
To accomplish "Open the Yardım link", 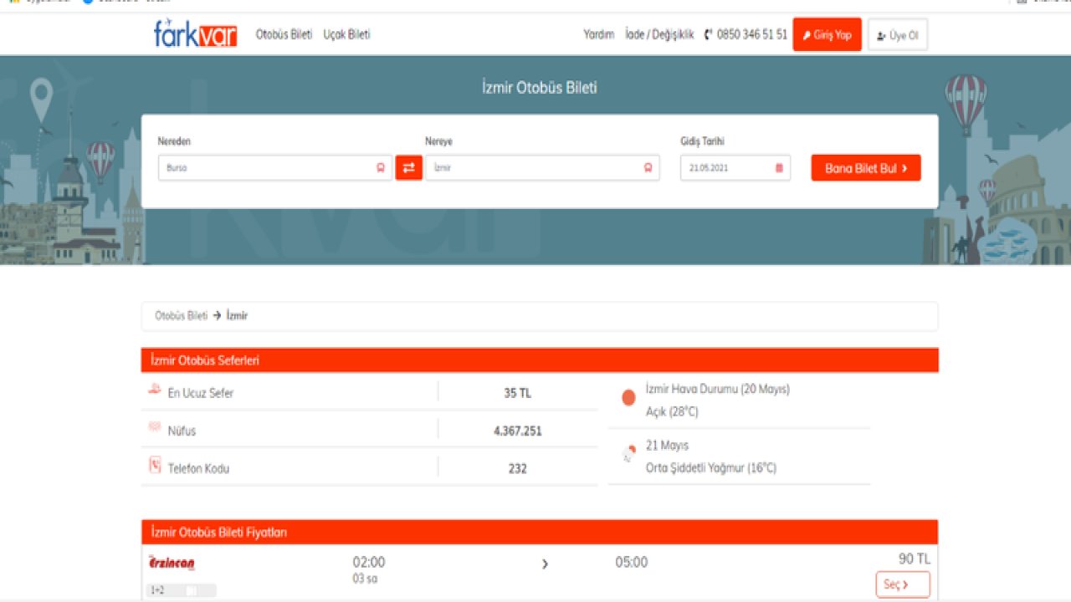I will (598, 35).
